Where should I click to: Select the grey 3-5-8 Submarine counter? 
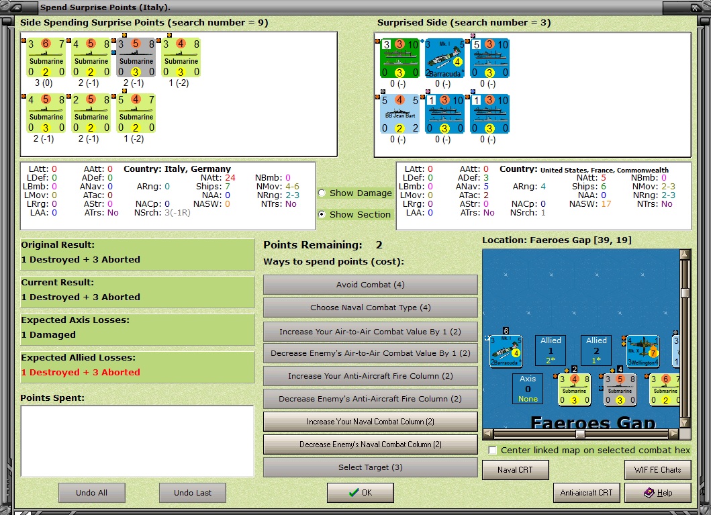click(136, 58)
